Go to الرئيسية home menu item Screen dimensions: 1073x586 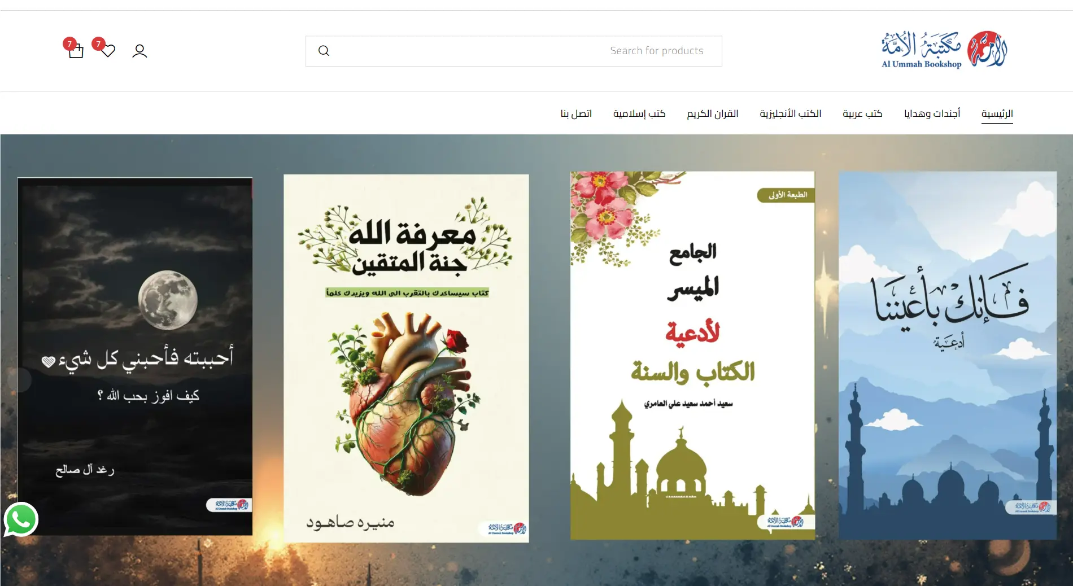point(997,113)
